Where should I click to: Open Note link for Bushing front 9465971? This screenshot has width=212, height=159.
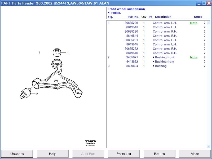pos(194,57)
